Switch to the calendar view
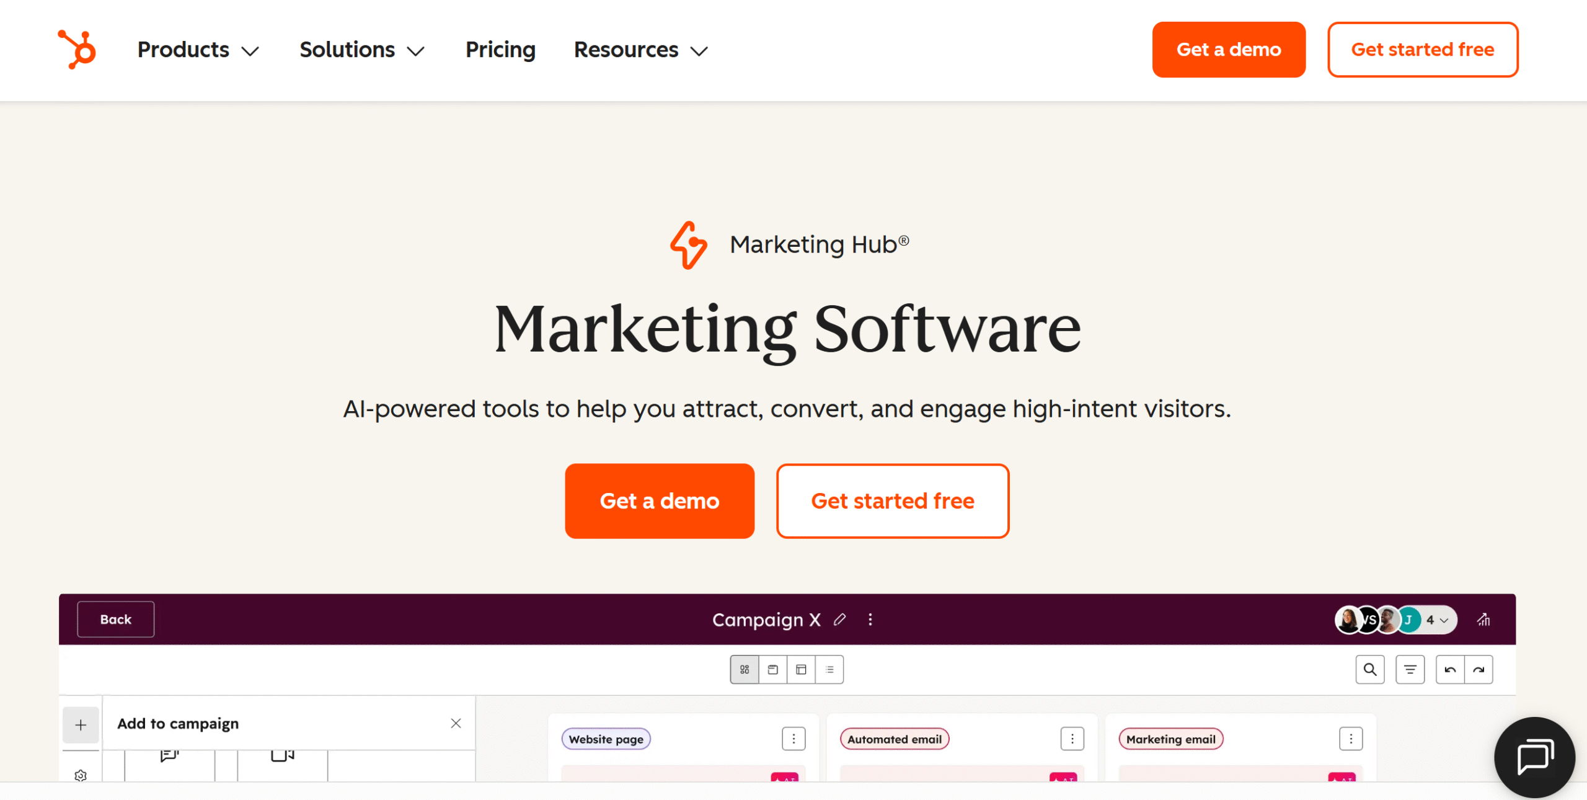This screenshot has width=1587, height=800. point(773,669)
